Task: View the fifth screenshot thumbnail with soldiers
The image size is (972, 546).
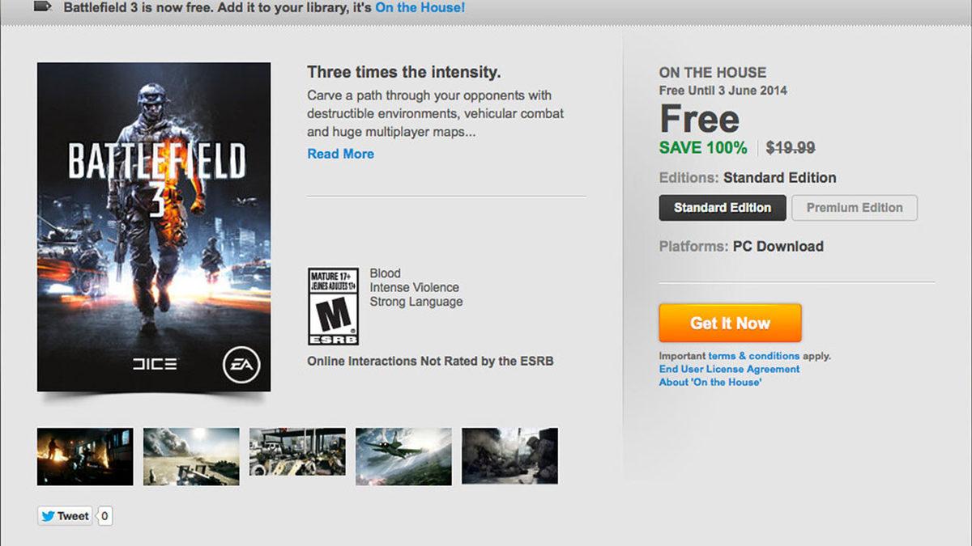Action: (509, 456)
